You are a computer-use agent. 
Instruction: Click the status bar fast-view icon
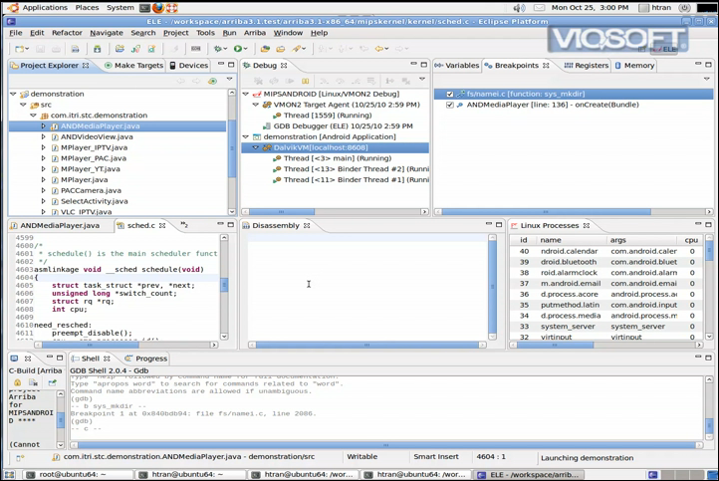(20, 458)
